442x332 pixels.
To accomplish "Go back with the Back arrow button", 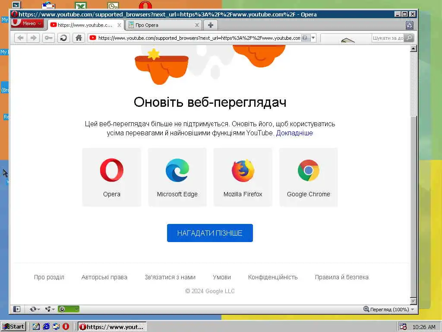I will (21, 38).
